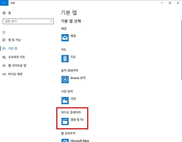Change default maps app 지도
The image size is (182, 142).
[x=73, y=57]
